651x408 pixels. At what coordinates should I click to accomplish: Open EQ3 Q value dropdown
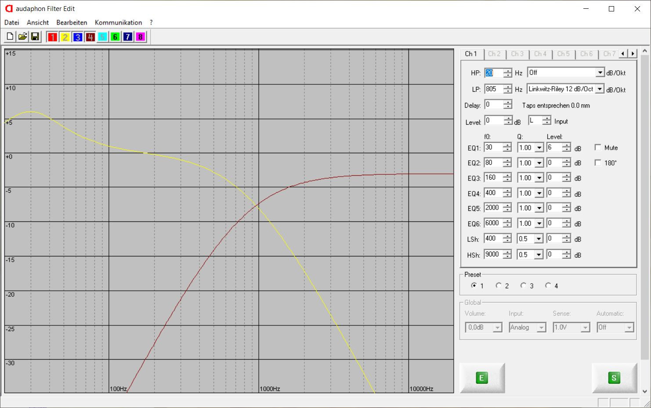[x=539, y=178]
